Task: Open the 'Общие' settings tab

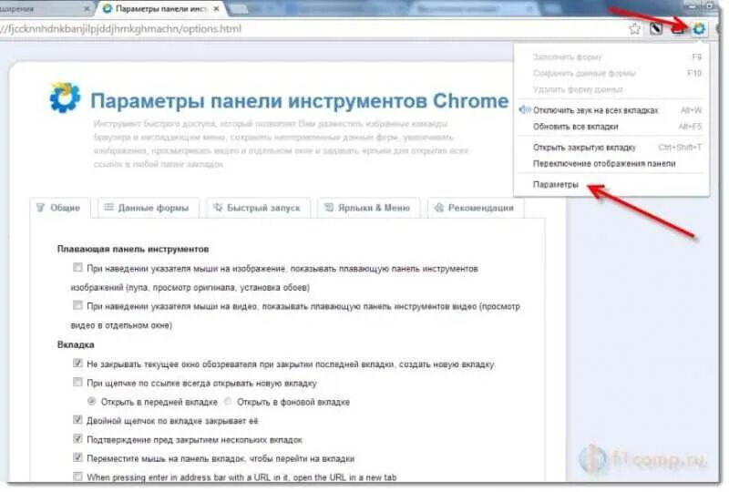Action: click(59, 208)
